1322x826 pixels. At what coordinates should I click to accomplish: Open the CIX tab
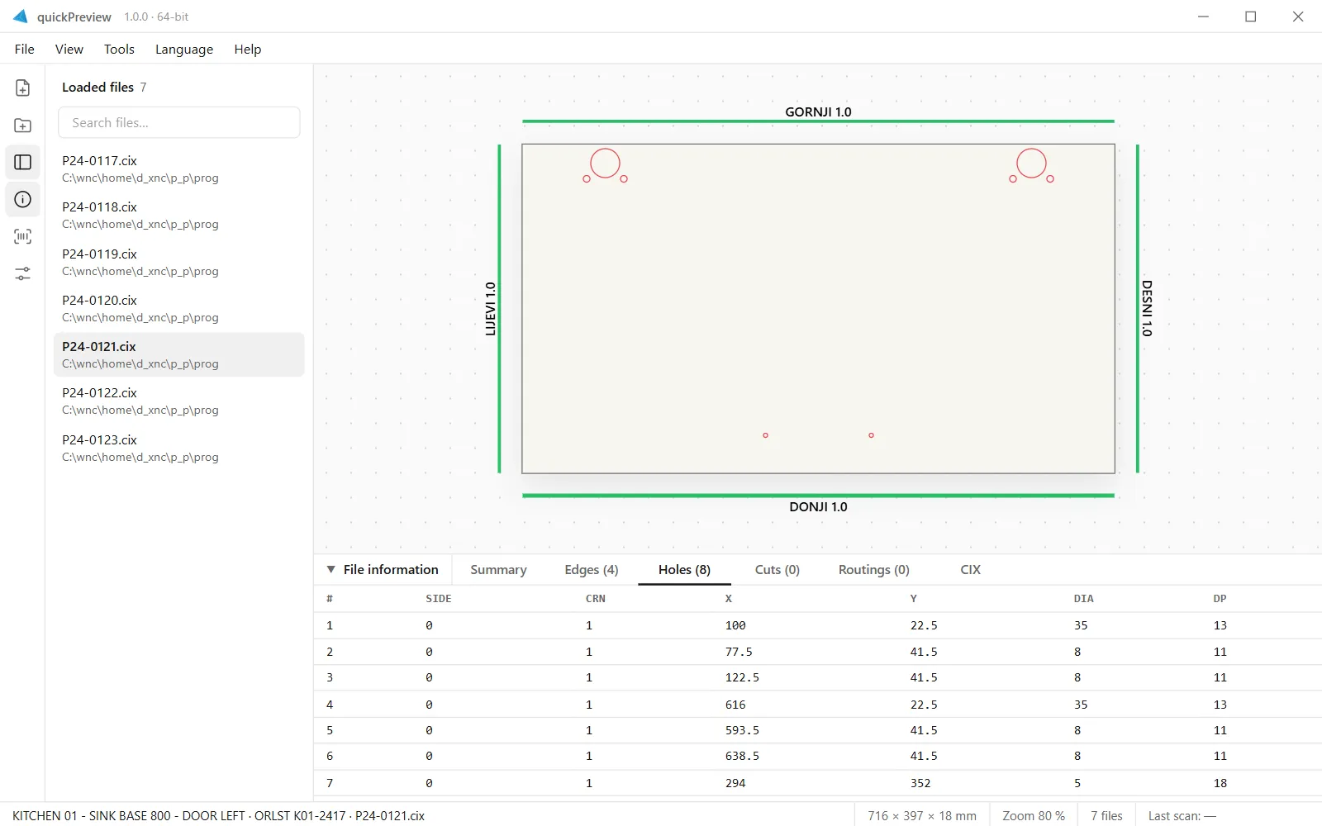tap(971, 570)
